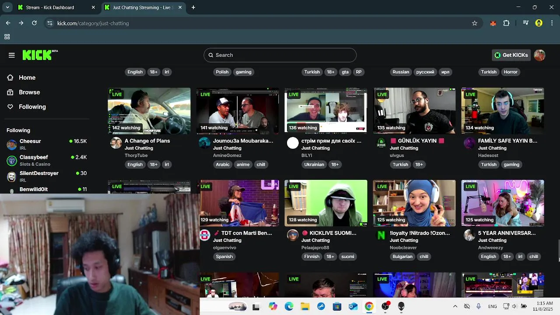Click the page vertical scrollbar

[x=558, y=252]
